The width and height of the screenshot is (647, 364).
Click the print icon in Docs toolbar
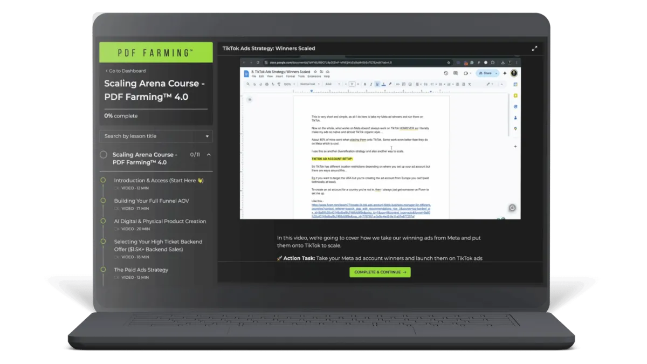pyautogui.click(x=266, y=84)
